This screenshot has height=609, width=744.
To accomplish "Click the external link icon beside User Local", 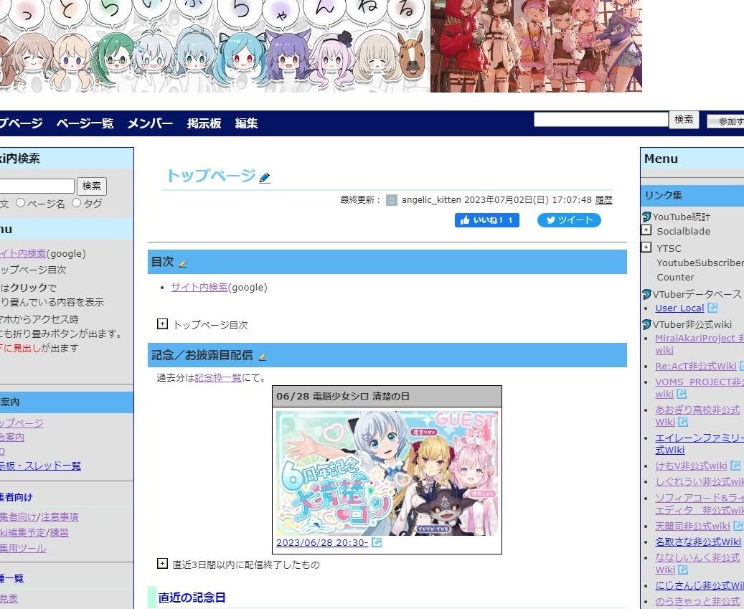I will (712, 308).
